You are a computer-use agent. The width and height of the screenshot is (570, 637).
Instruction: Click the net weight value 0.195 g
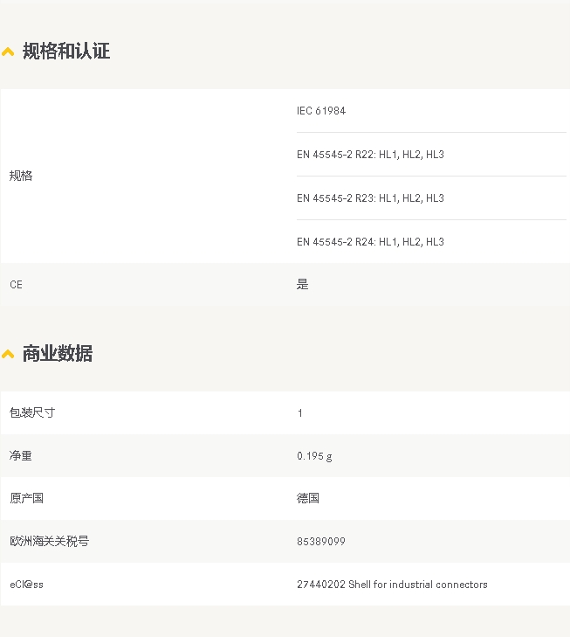click(x=314, y=456)
